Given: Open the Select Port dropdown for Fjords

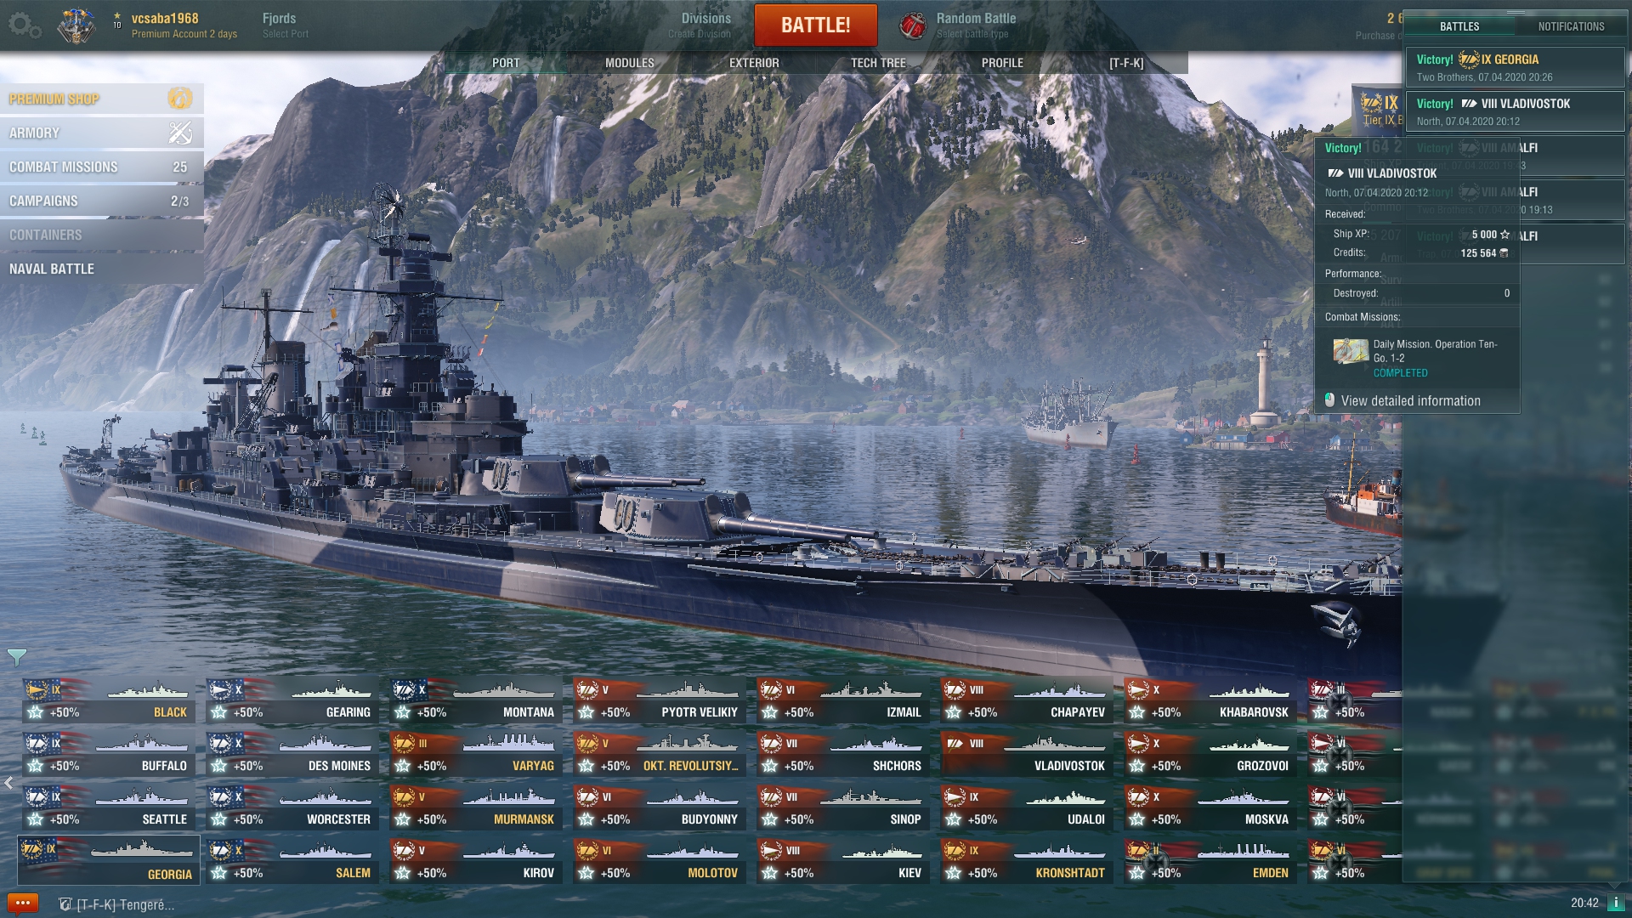Looking at the screenshot, I should [286, 25].
